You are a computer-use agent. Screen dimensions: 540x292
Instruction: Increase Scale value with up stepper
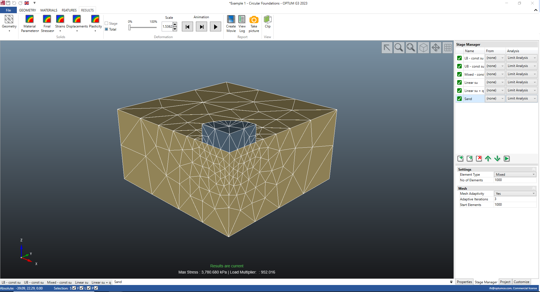(x=175, y=25)
